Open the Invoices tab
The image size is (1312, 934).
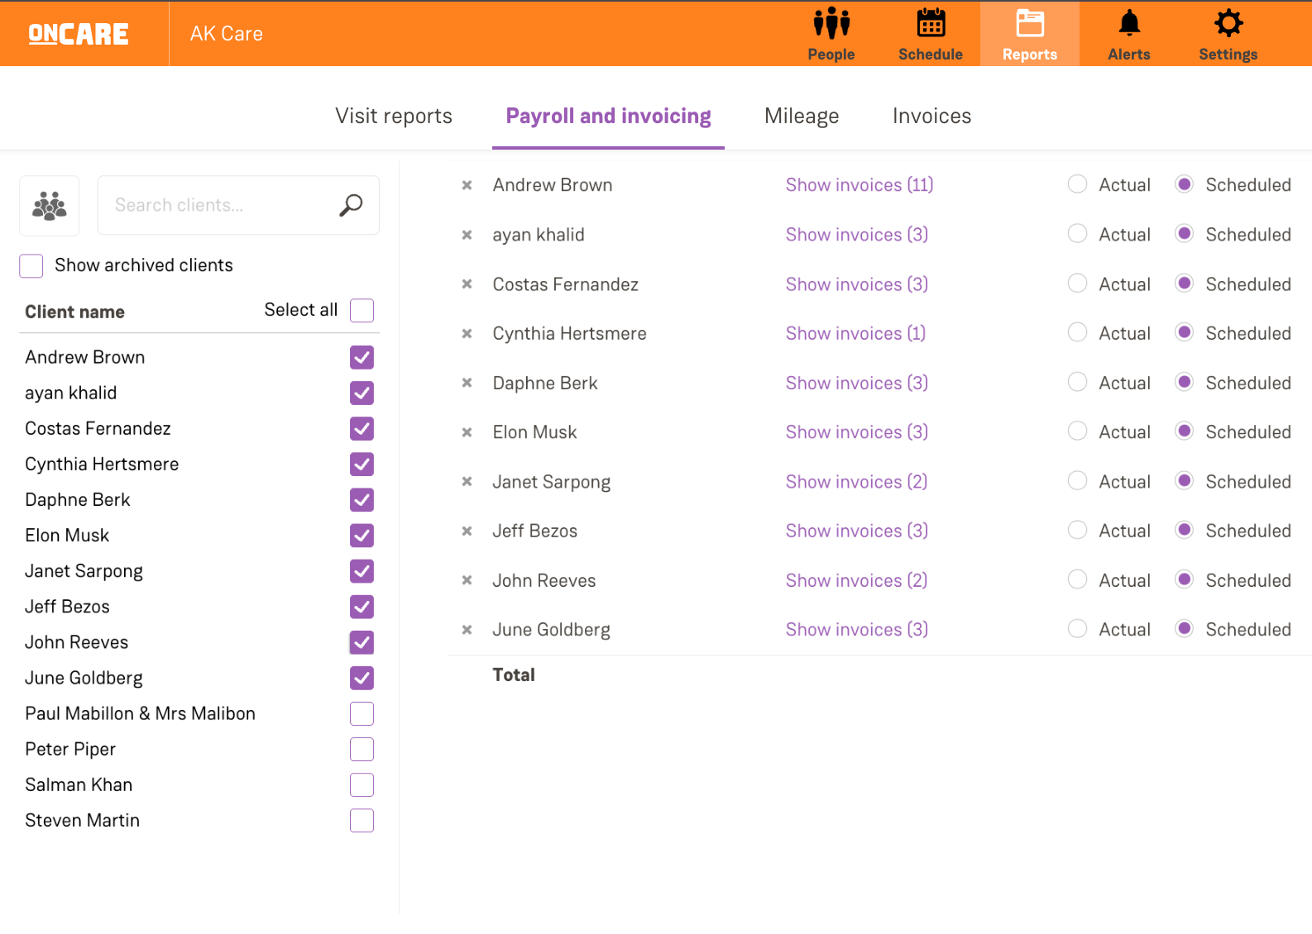(x=931, y=117)
